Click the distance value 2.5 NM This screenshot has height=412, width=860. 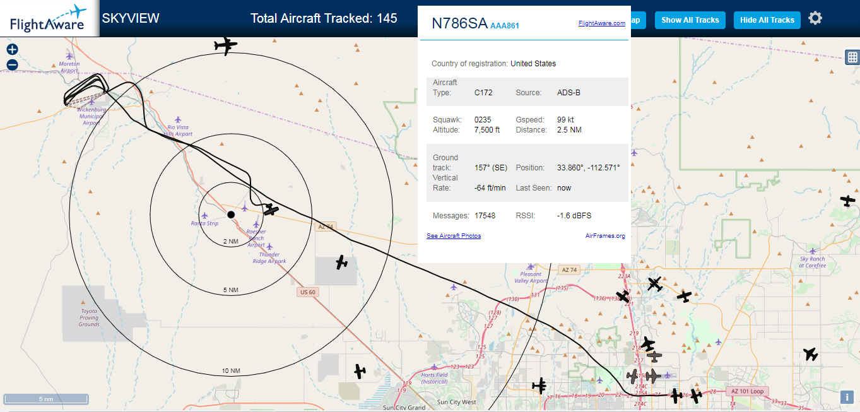569,130
